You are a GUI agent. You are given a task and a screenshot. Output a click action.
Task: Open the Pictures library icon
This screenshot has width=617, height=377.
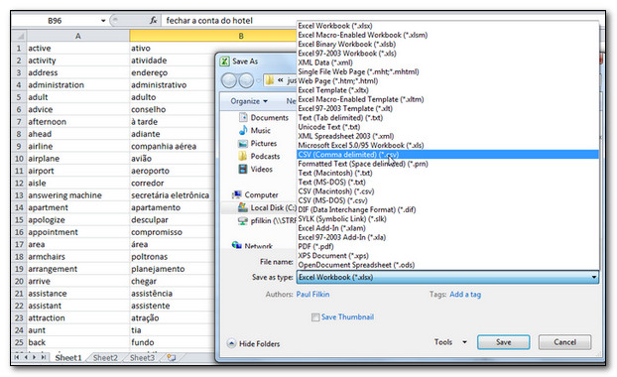coord(243,143)
